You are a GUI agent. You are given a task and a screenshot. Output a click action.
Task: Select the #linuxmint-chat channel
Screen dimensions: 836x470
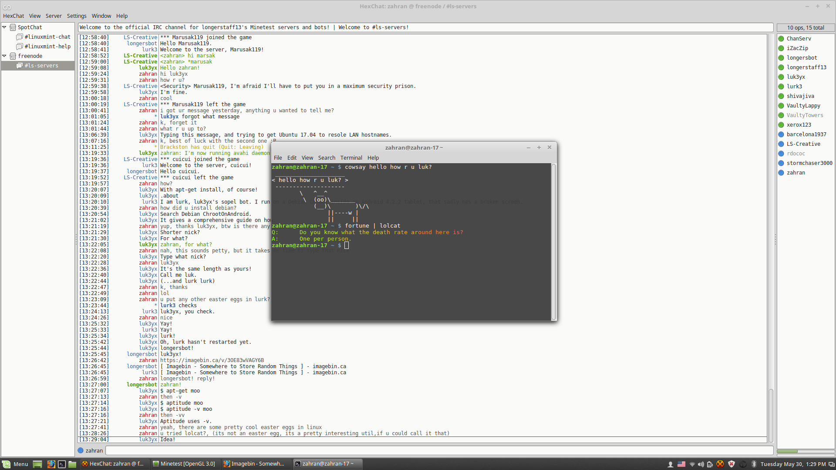click(x=47, y=37)
